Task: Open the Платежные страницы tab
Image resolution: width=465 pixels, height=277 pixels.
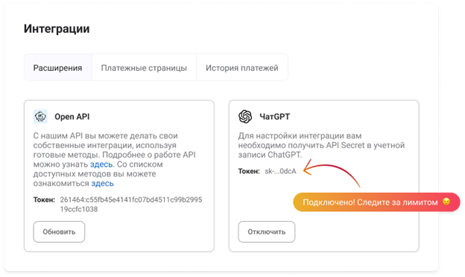Action: (144, 68)
